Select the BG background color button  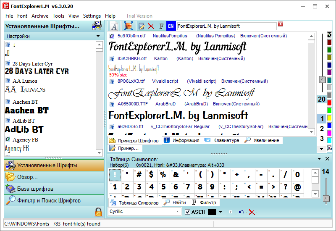click(329, 148)
